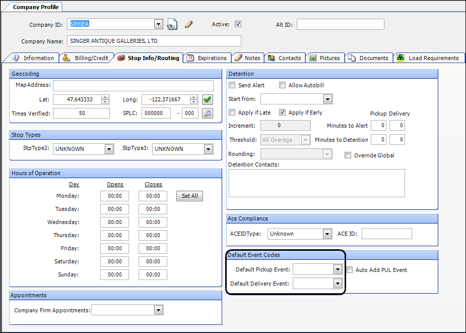The image size is (466, 333).
Task: Go to the Load Requirements tab
Action: point(429,58)
